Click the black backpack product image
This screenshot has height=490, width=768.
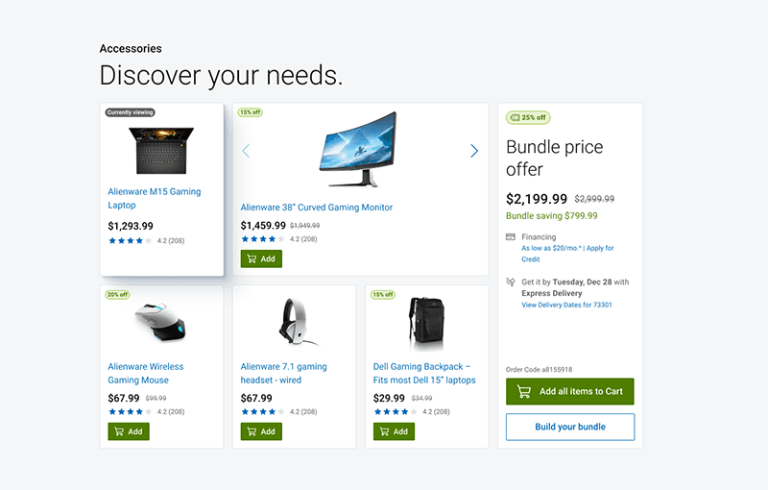click(426, 322)
